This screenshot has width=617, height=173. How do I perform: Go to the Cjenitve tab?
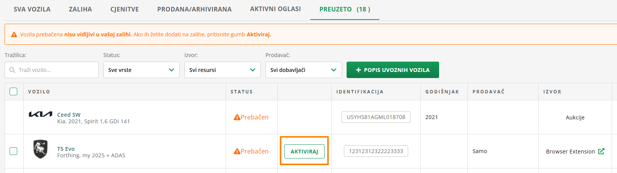pos(125,9)
